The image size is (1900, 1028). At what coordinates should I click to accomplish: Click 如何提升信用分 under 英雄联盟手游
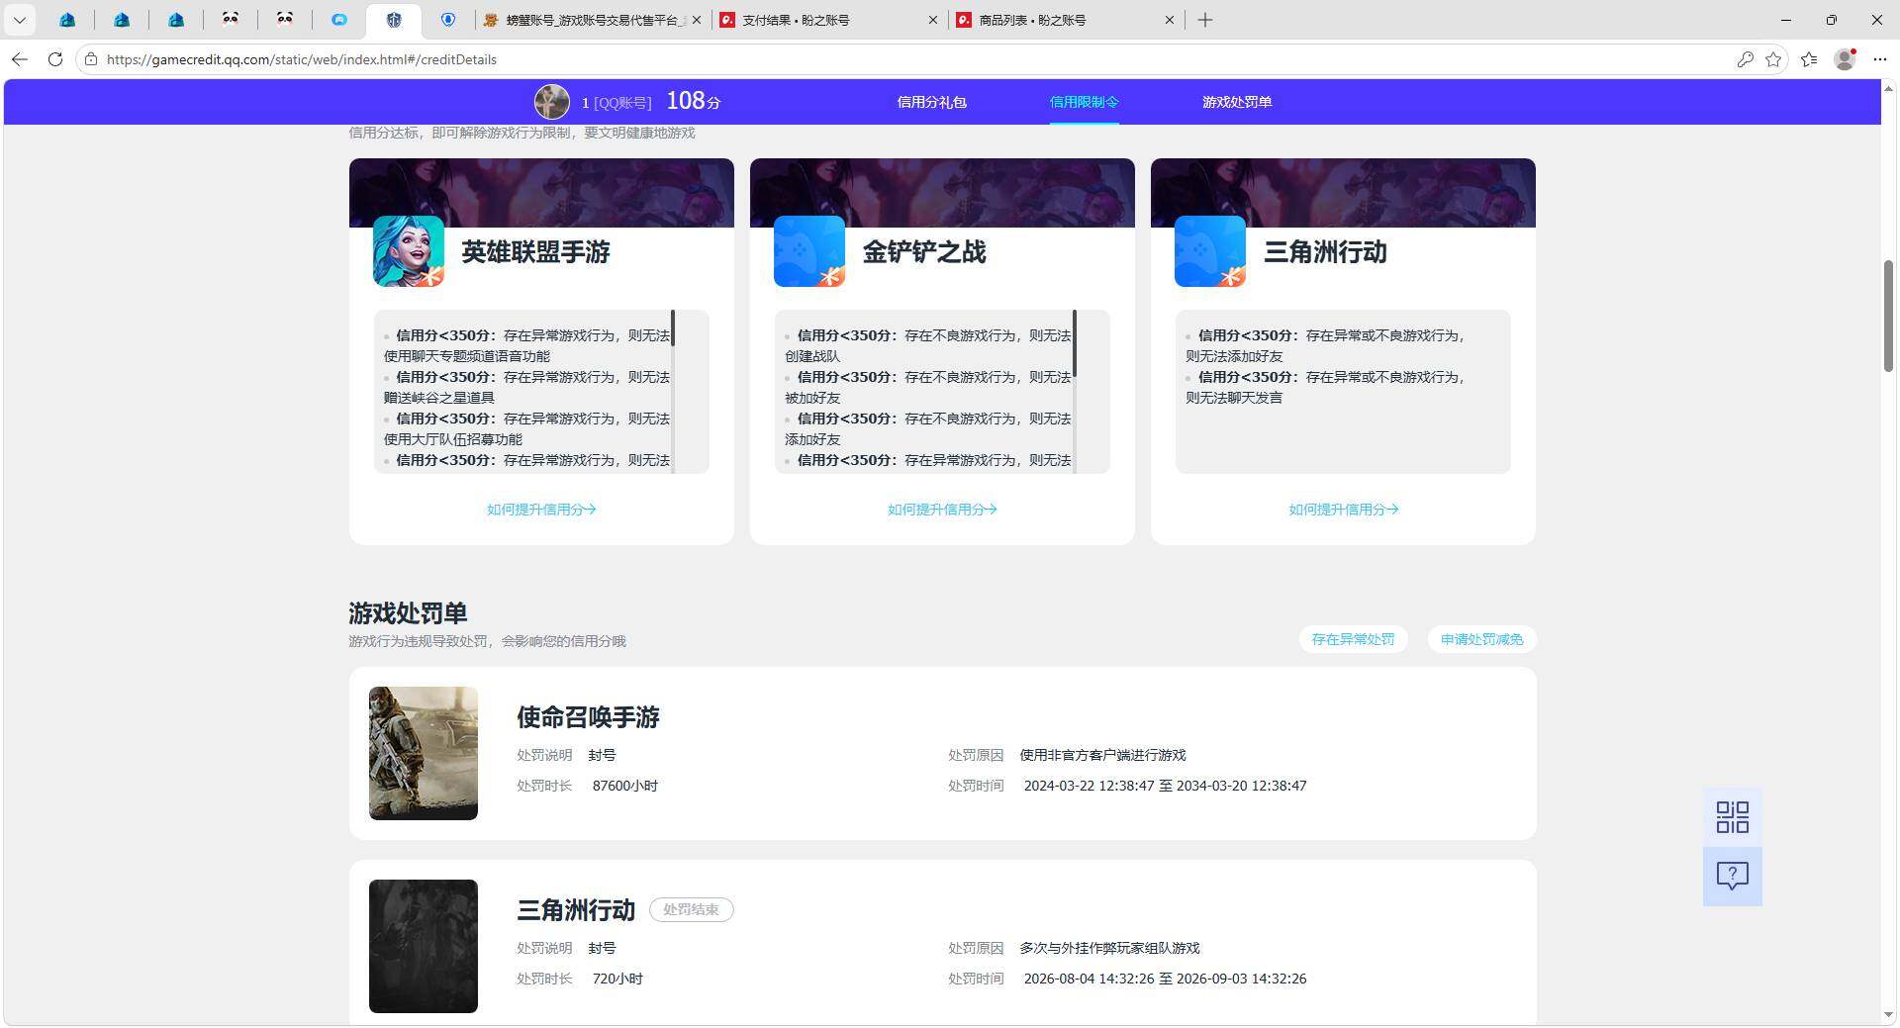coord(541,510)
